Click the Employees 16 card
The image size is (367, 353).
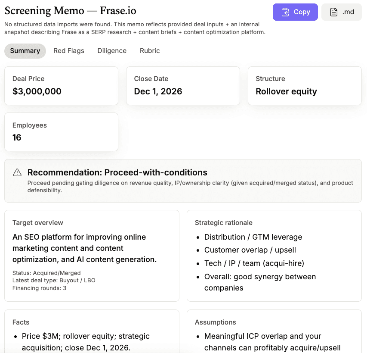click(61, 132)
